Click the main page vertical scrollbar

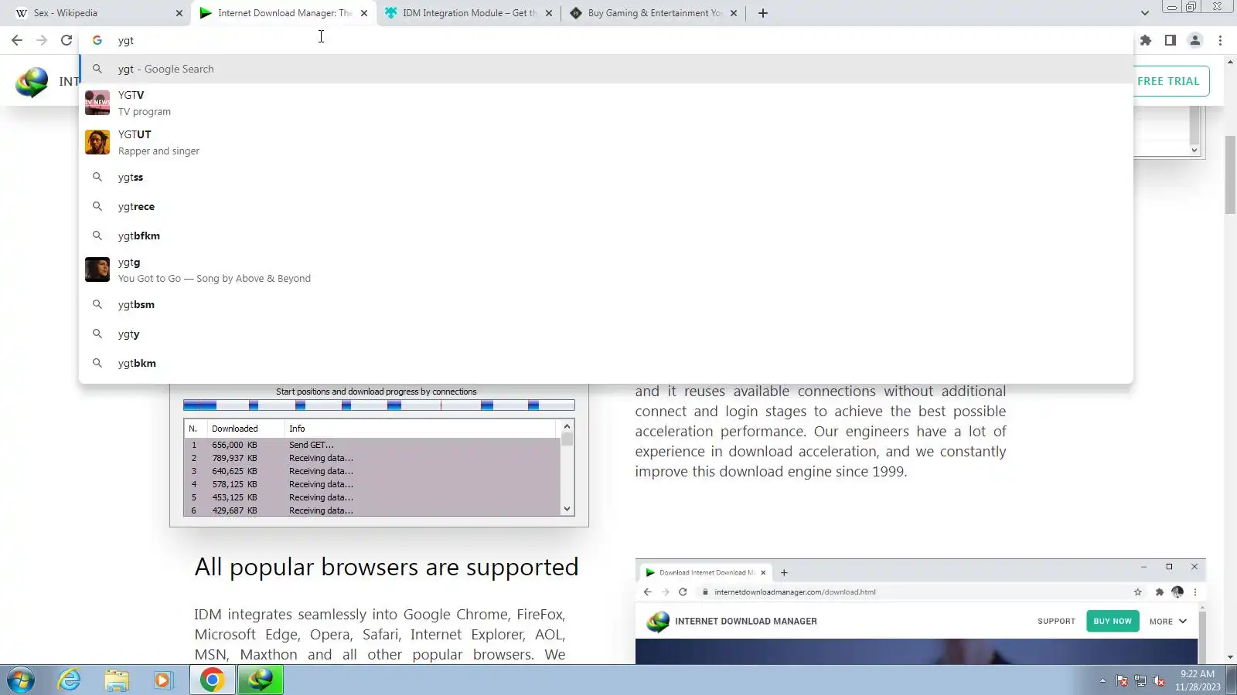click(1230, 175)
